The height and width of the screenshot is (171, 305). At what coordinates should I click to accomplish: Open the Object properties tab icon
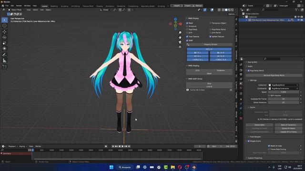pyautogui.click(x=241, y=99)
